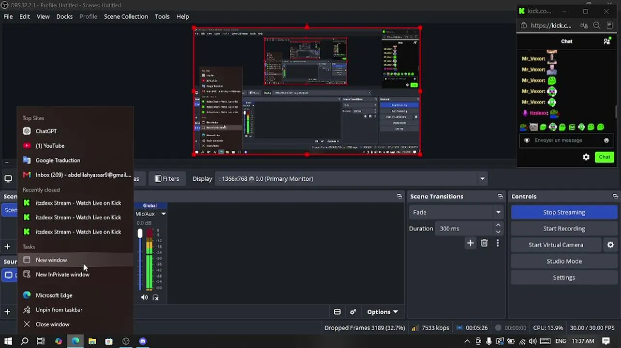621x348 pixels.
Task: Open Google Traduction from Top Sites
Action: [75, 160]
